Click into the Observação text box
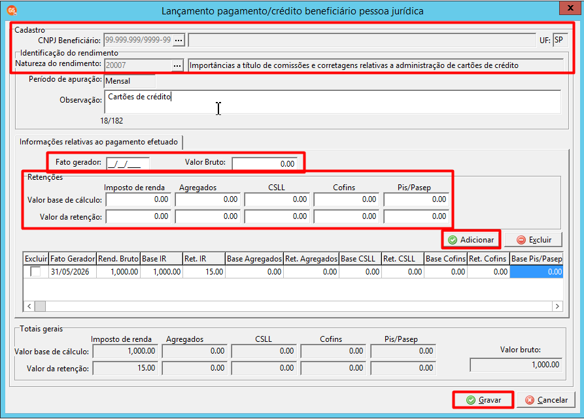Image resolution: width=584 pixels, height=419 pixels. [333, 101]
